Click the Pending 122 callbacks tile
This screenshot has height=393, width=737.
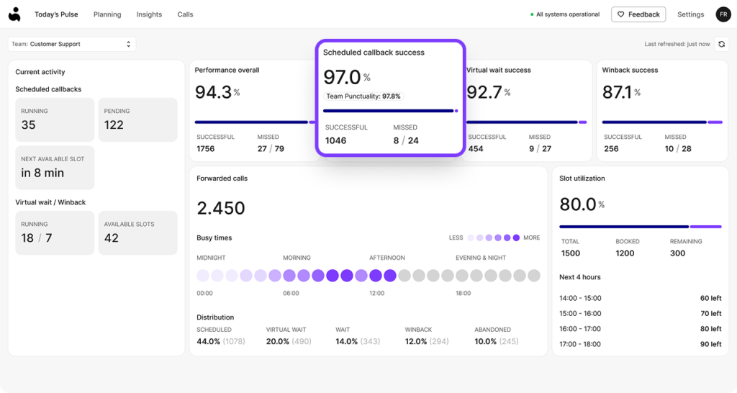(x=137, y=119)
